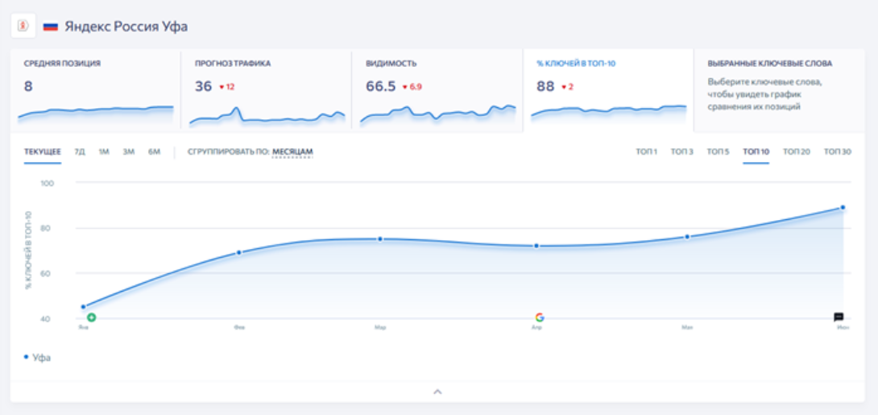
Task: Toggle the Уфа legend dot
Action: tap(26, 357)
